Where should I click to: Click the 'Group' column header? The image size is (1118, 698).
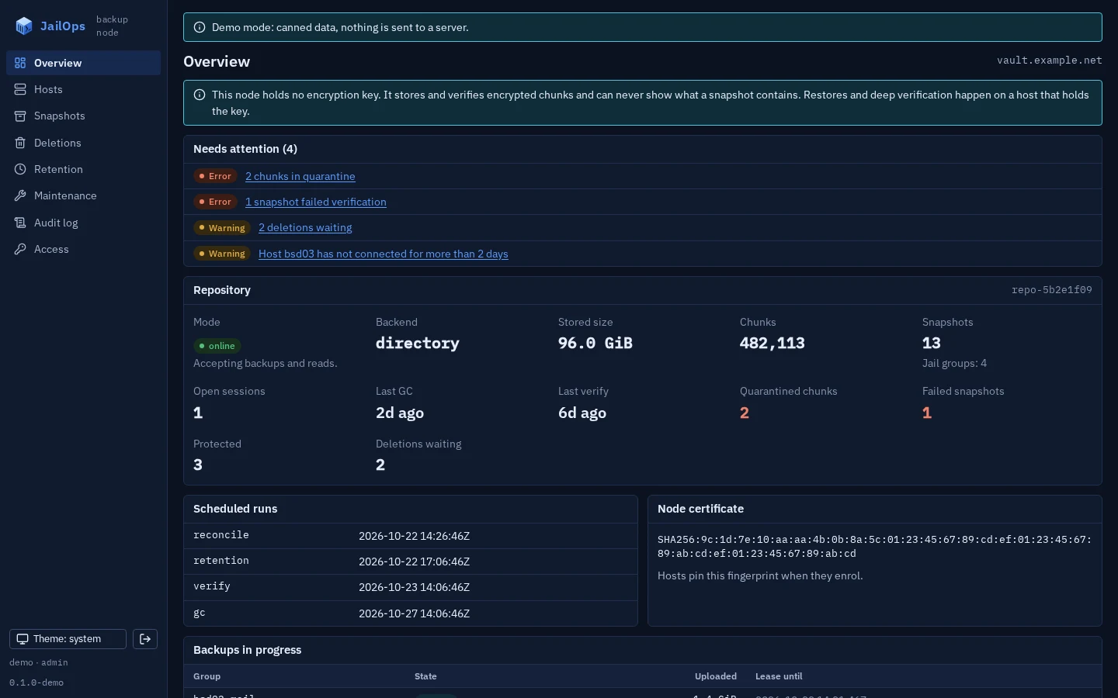point(207,676)
